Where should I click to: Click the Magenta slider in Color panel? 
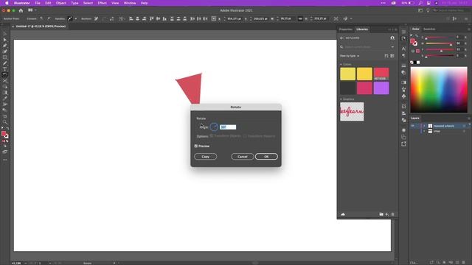point(440,44)
